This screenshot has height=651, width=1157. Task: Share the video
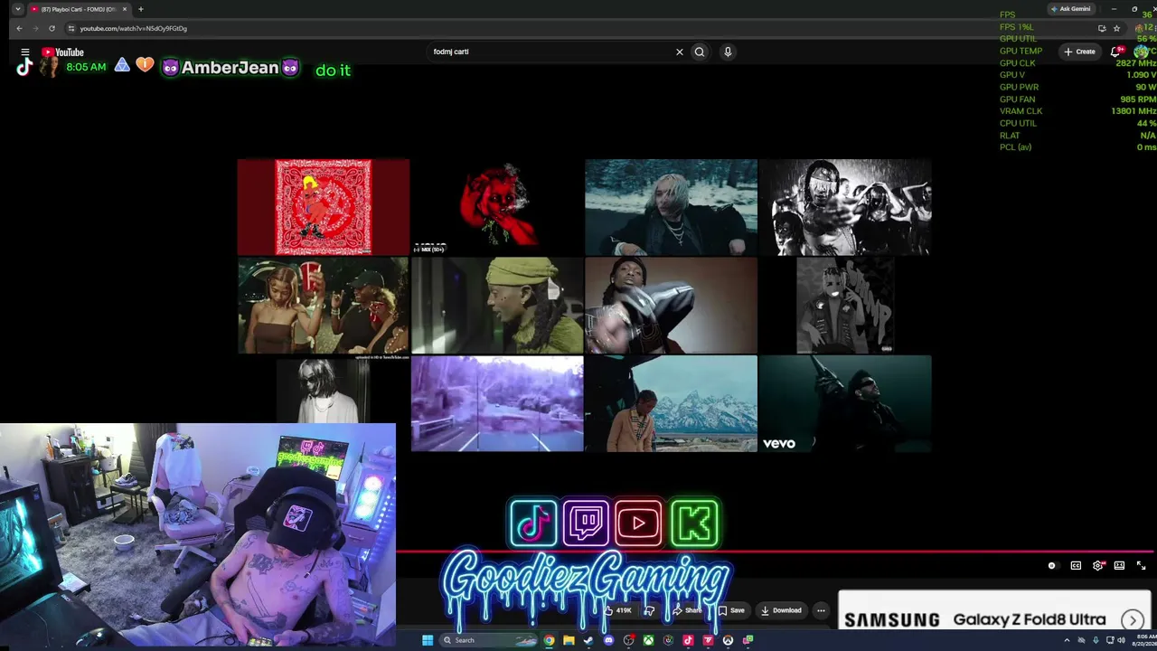coord(687,610)
